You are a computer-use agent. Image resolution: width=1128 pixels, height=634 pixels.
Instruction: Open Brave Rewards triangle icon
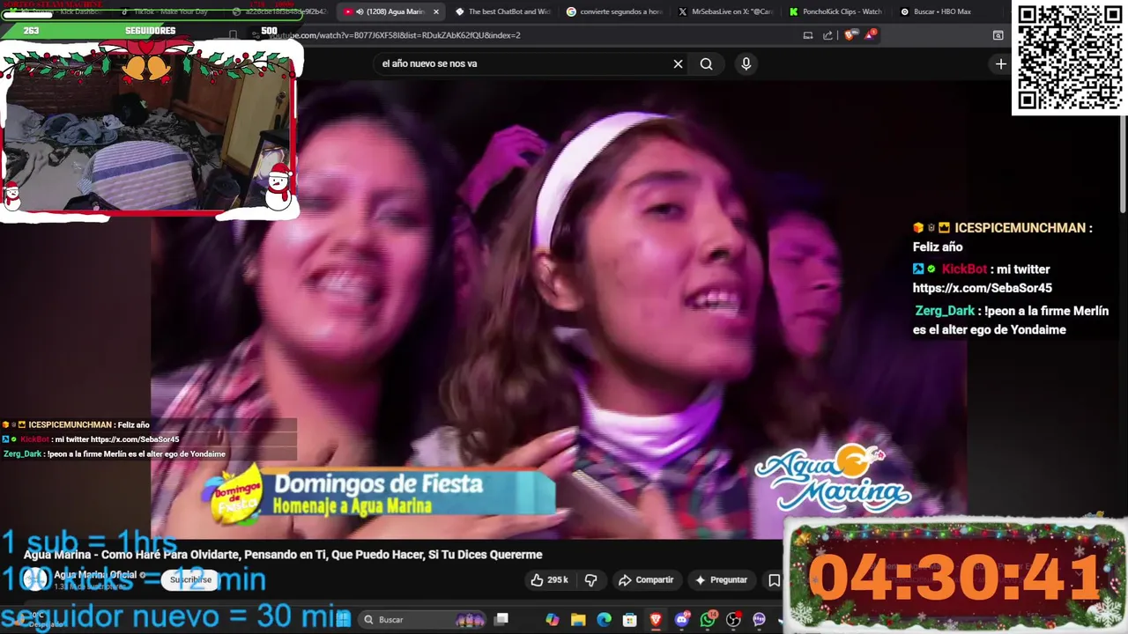tap(871, 35)
